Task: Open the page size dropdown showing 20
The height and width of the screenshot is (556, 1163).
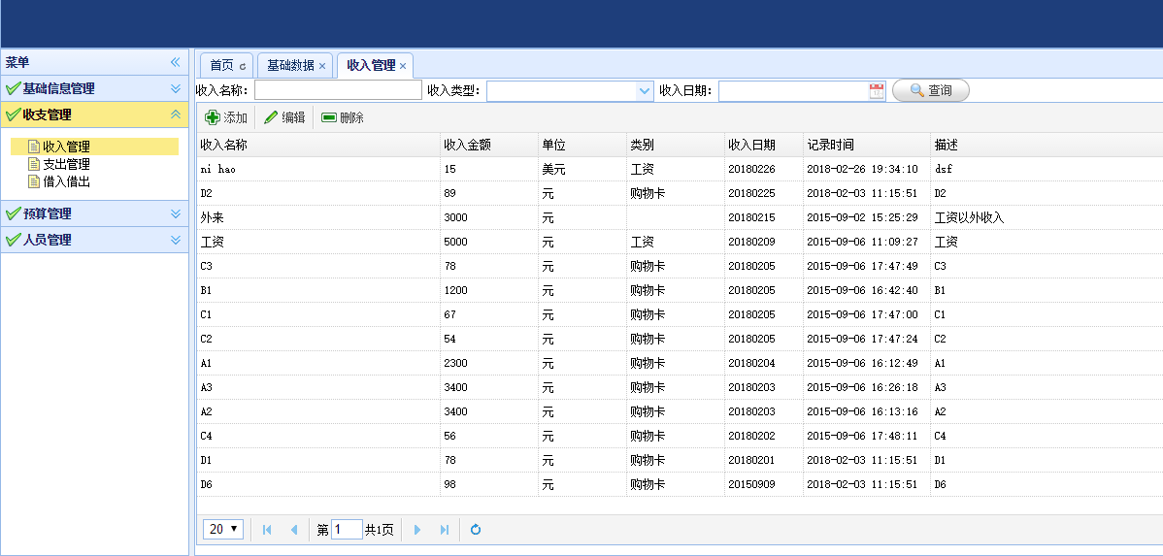Action: 223,530
